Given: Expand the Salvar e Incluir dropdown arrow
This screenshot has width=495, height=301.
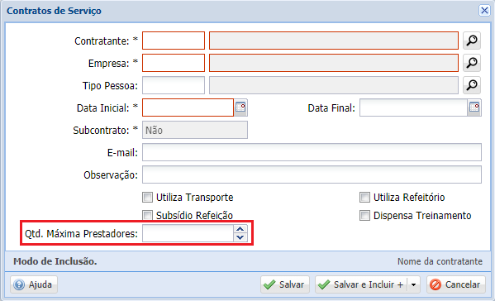Looking at the screenshot, I should 413,284.
